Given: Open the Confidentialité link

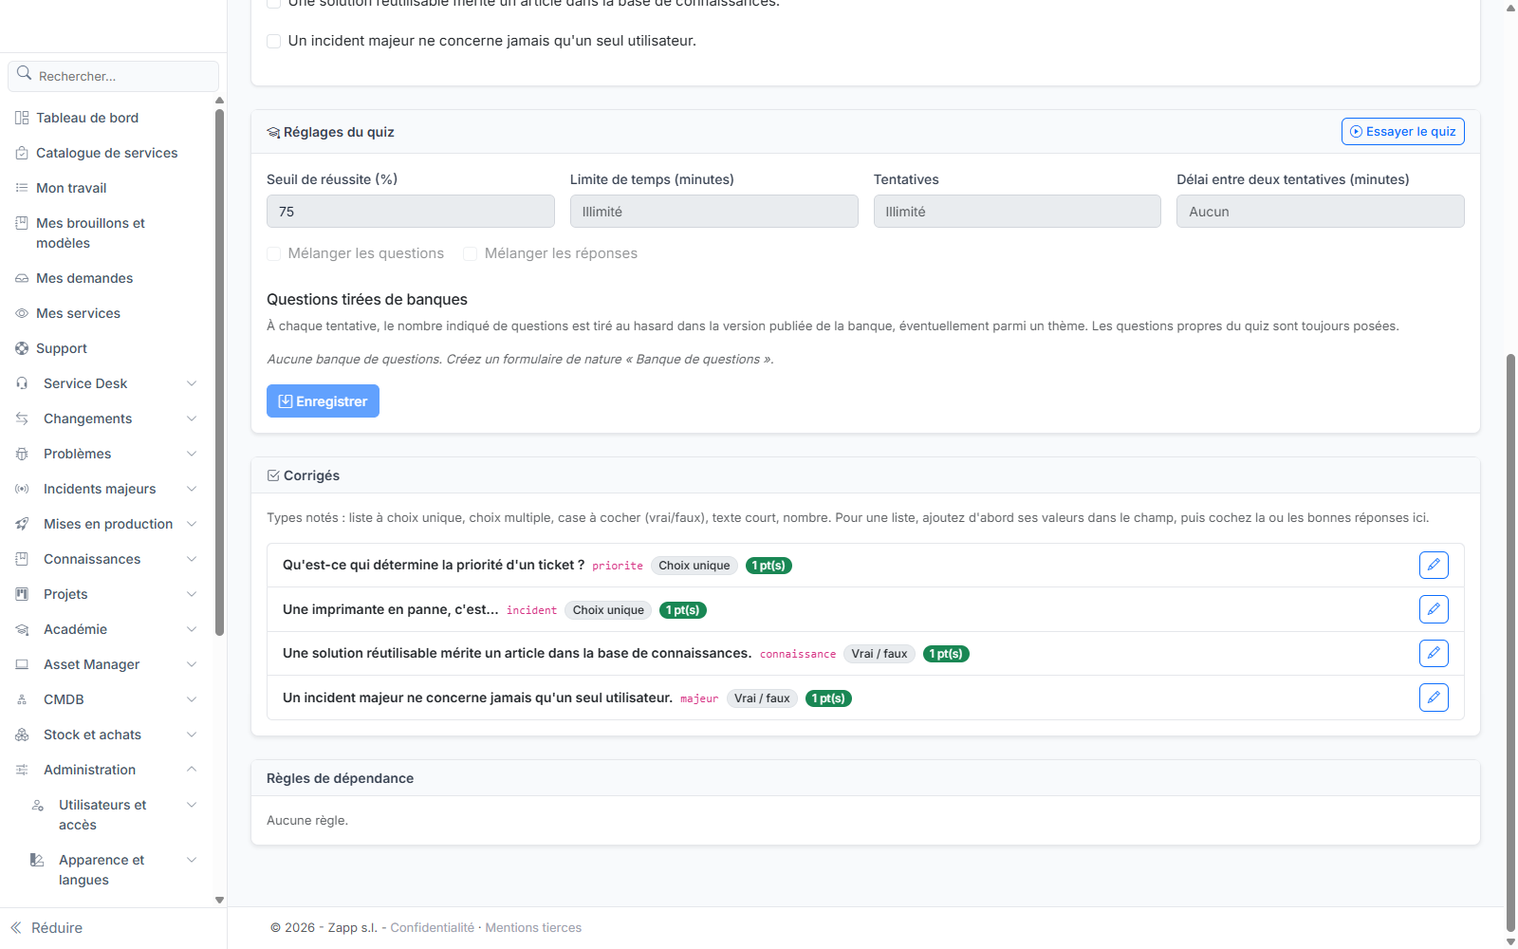Looking at the screenshot, I should click(x=432, y=928).
